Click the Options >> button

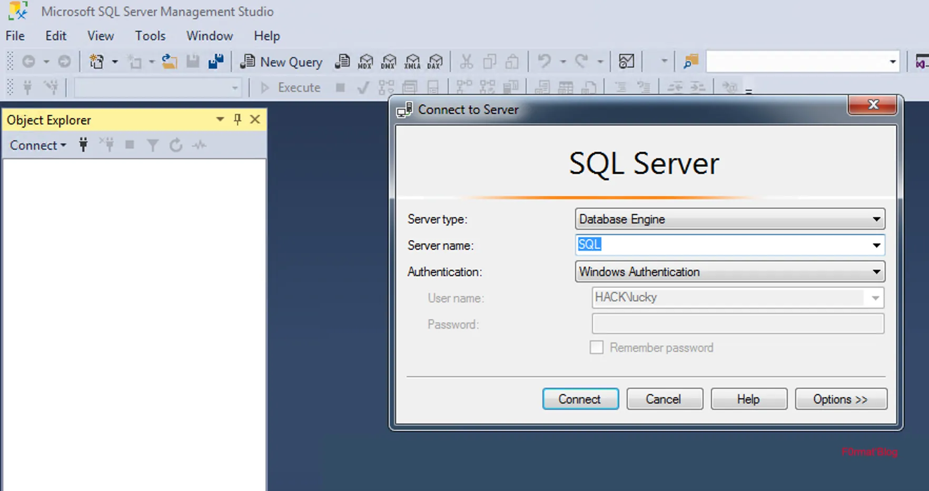pyautogui.click(x=841, y=399)
